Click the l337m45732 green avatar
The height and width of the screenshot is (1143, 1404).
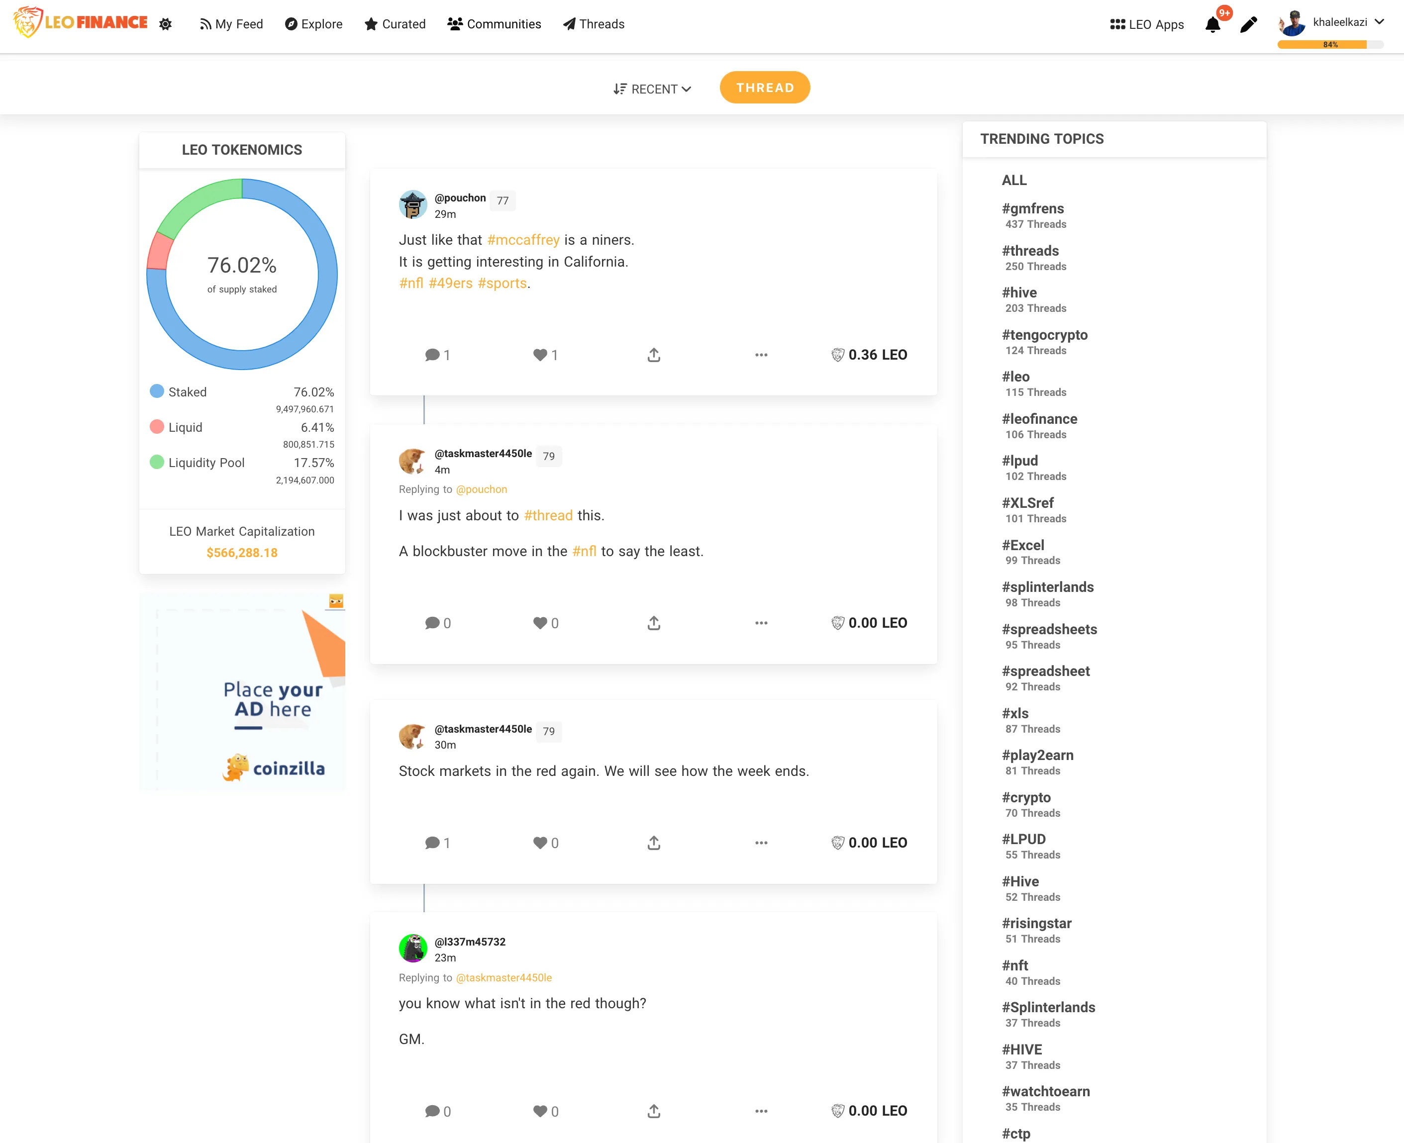(x=413, y=948)
